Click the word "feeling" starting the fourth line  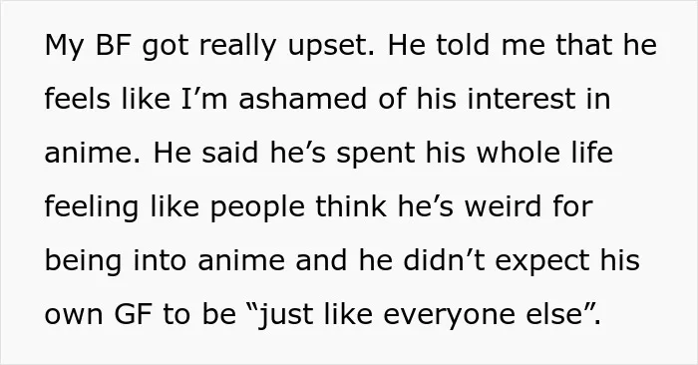tap(92, 207)
